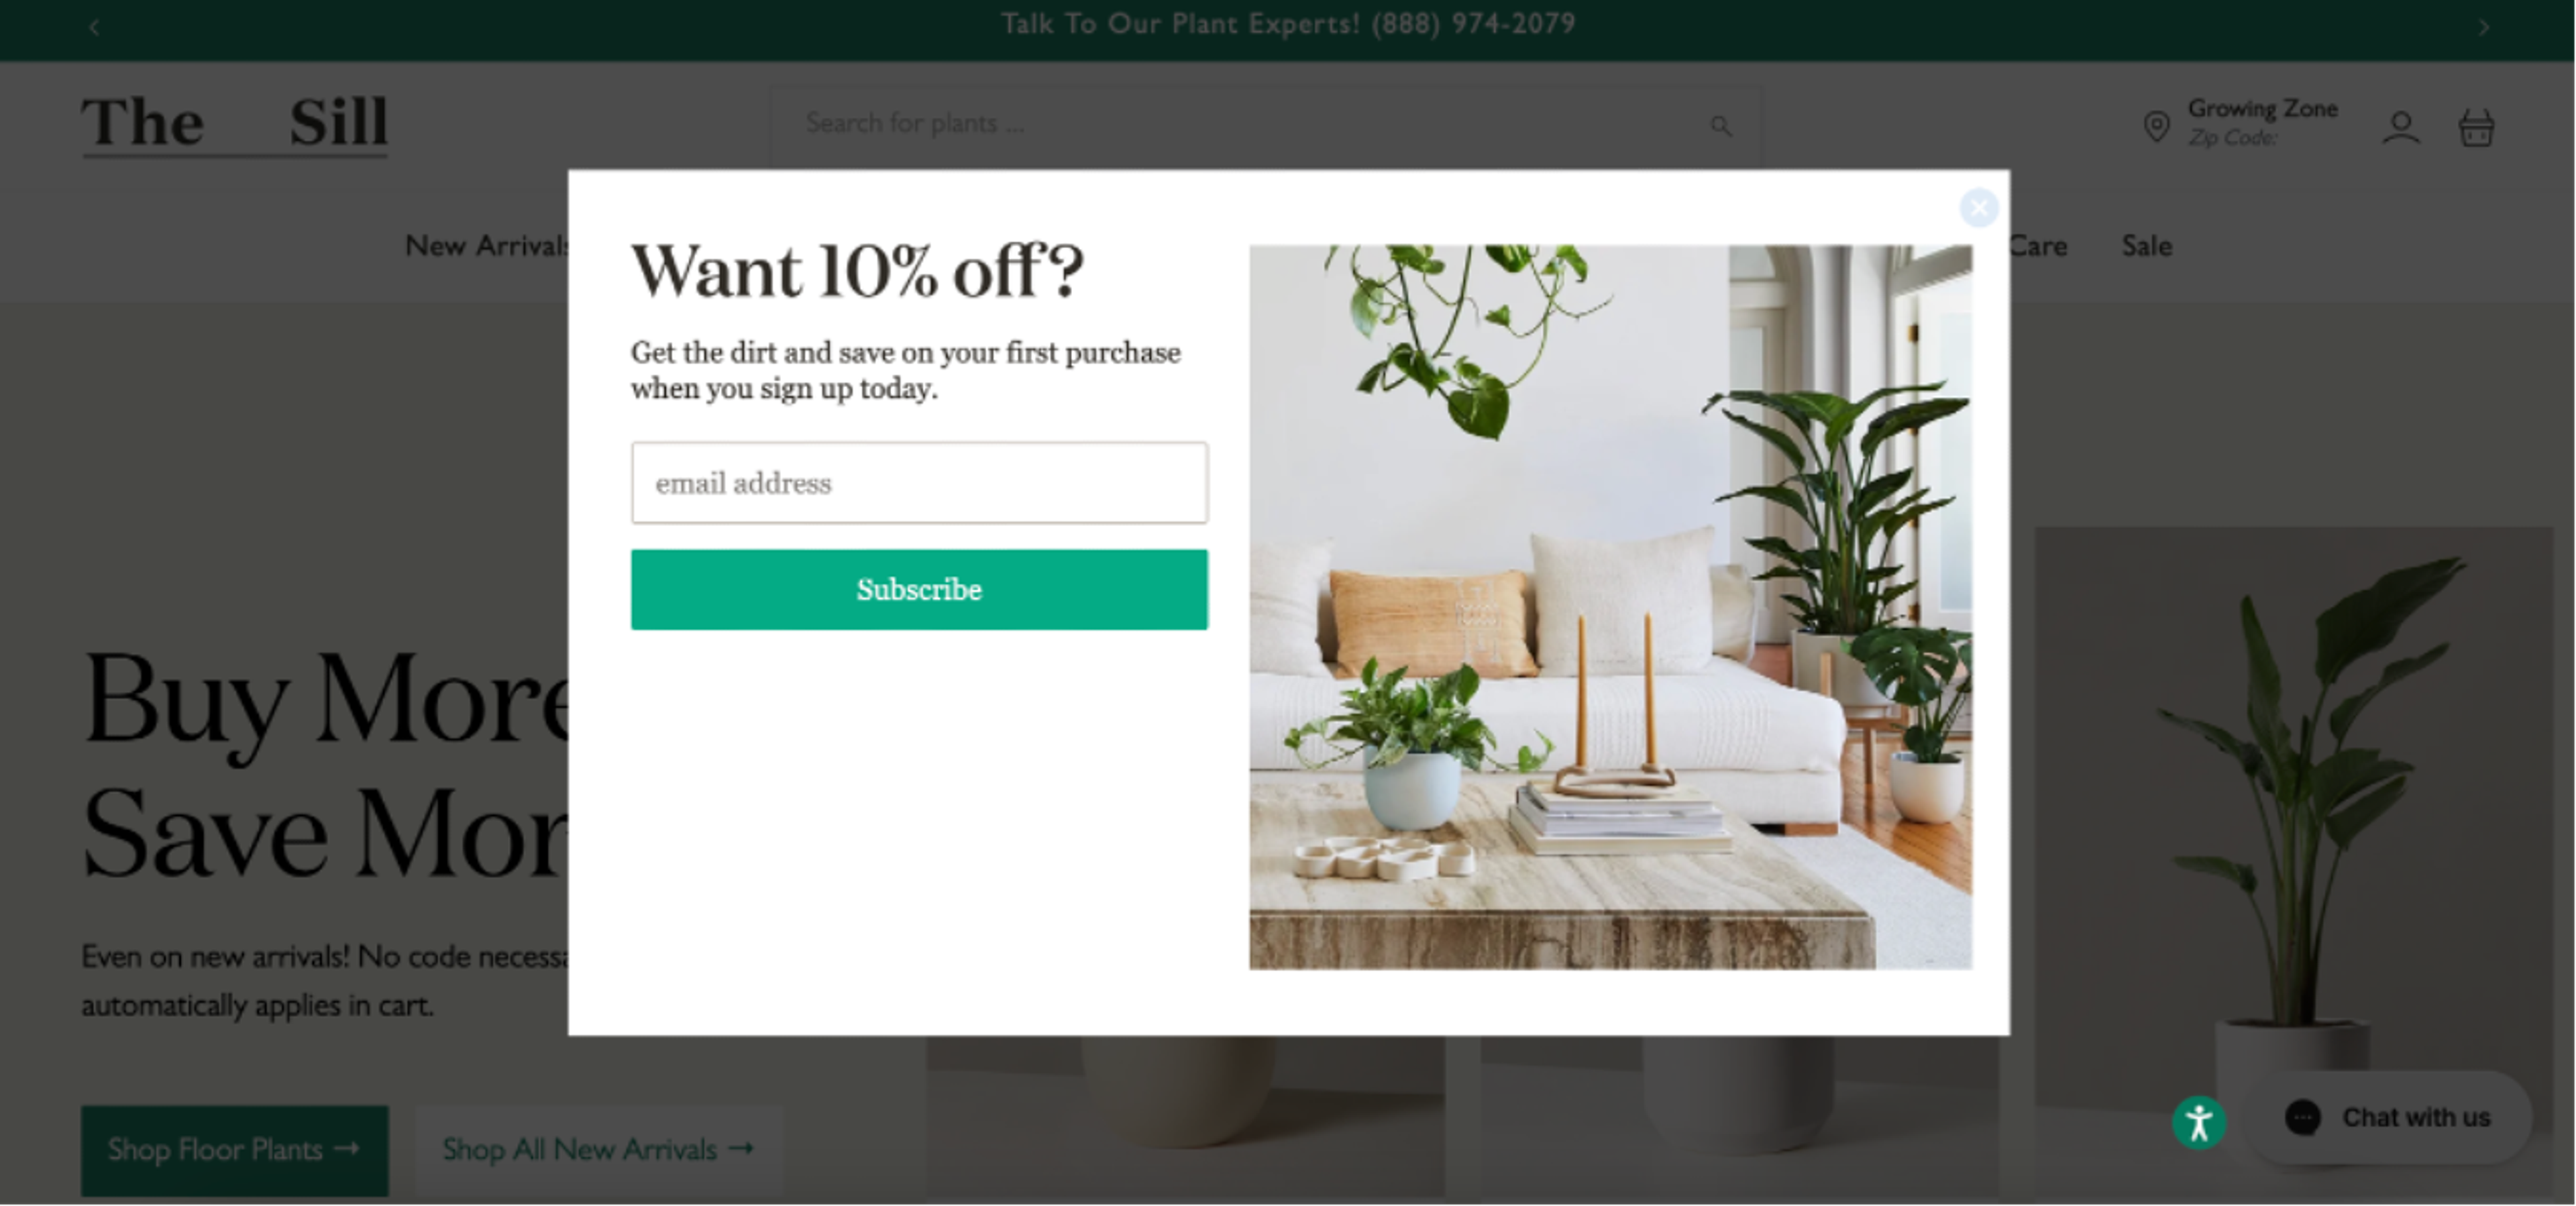The image size is (2576, 1206).
Task: Open the Growing Zone zip code selector
Action: coord(2262,122)
